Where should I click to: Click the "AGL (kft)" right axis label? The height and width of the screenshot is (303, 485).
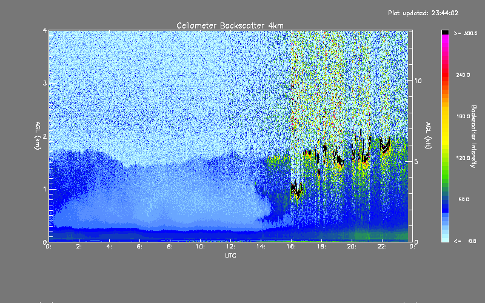(429, 136)
